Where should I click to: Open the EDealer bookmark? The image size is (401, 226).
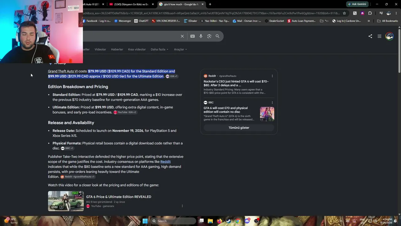(x=190, y=21)
